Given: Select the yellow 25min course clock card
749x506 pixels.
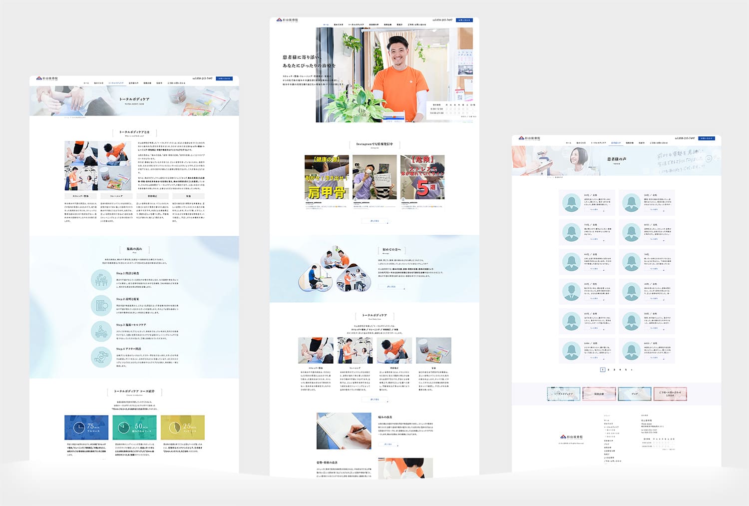Looking at the screenshot, I should (x=182, y=427).
